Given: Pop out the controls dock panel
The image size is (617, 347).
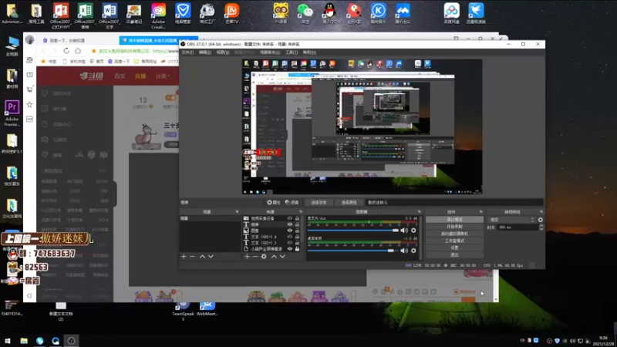Looking at the screenshot, I should (480, 212).
